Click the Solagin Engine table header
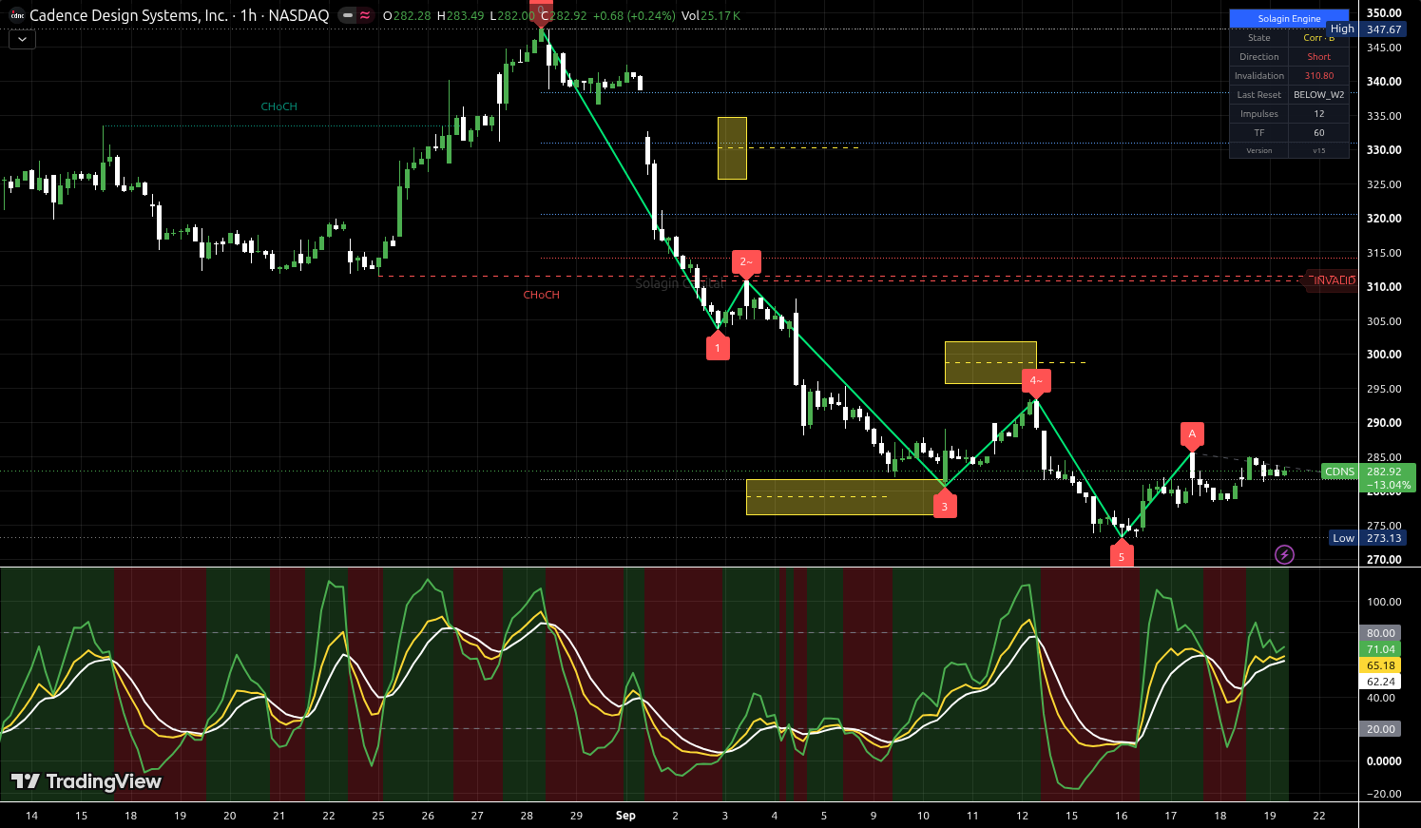 (x=1289, y=18)
